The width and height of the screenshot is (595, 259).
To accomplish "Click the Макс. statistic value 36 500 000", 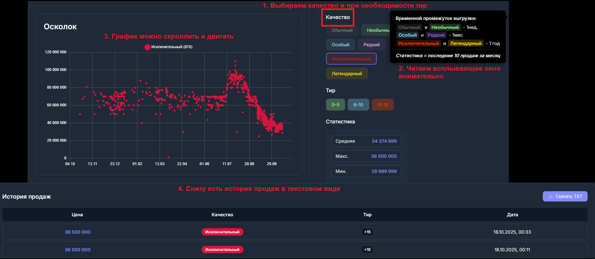I will pyautogui.click(x=384, y=156).
